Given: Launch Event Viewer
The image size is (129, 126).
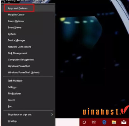Looking at the screenshot, I should click(x=28, y=27).
